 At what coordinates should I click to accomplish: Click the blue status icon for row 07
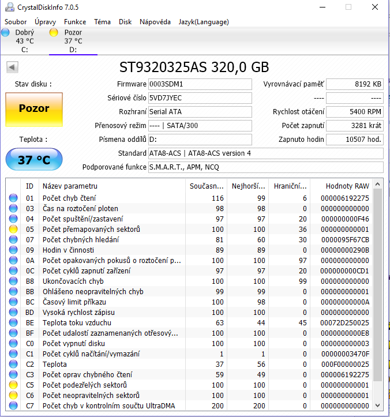(13, 239)
